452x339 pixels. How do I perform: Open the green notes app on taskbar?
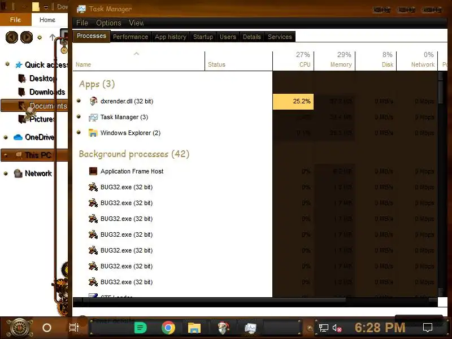(x=141, y=328)
